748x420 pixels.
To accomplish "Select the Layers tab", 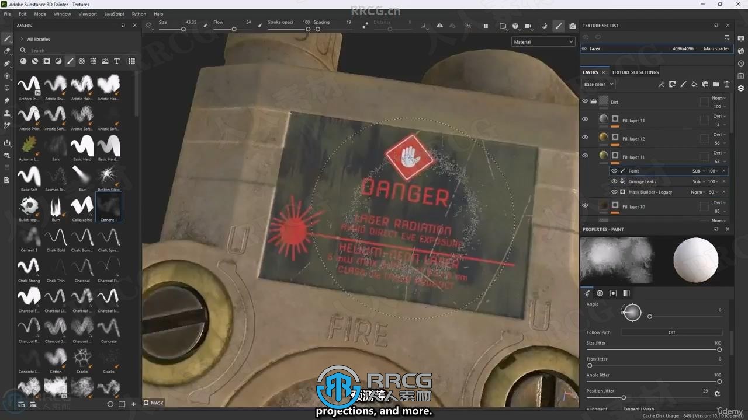I will [590, 72].
